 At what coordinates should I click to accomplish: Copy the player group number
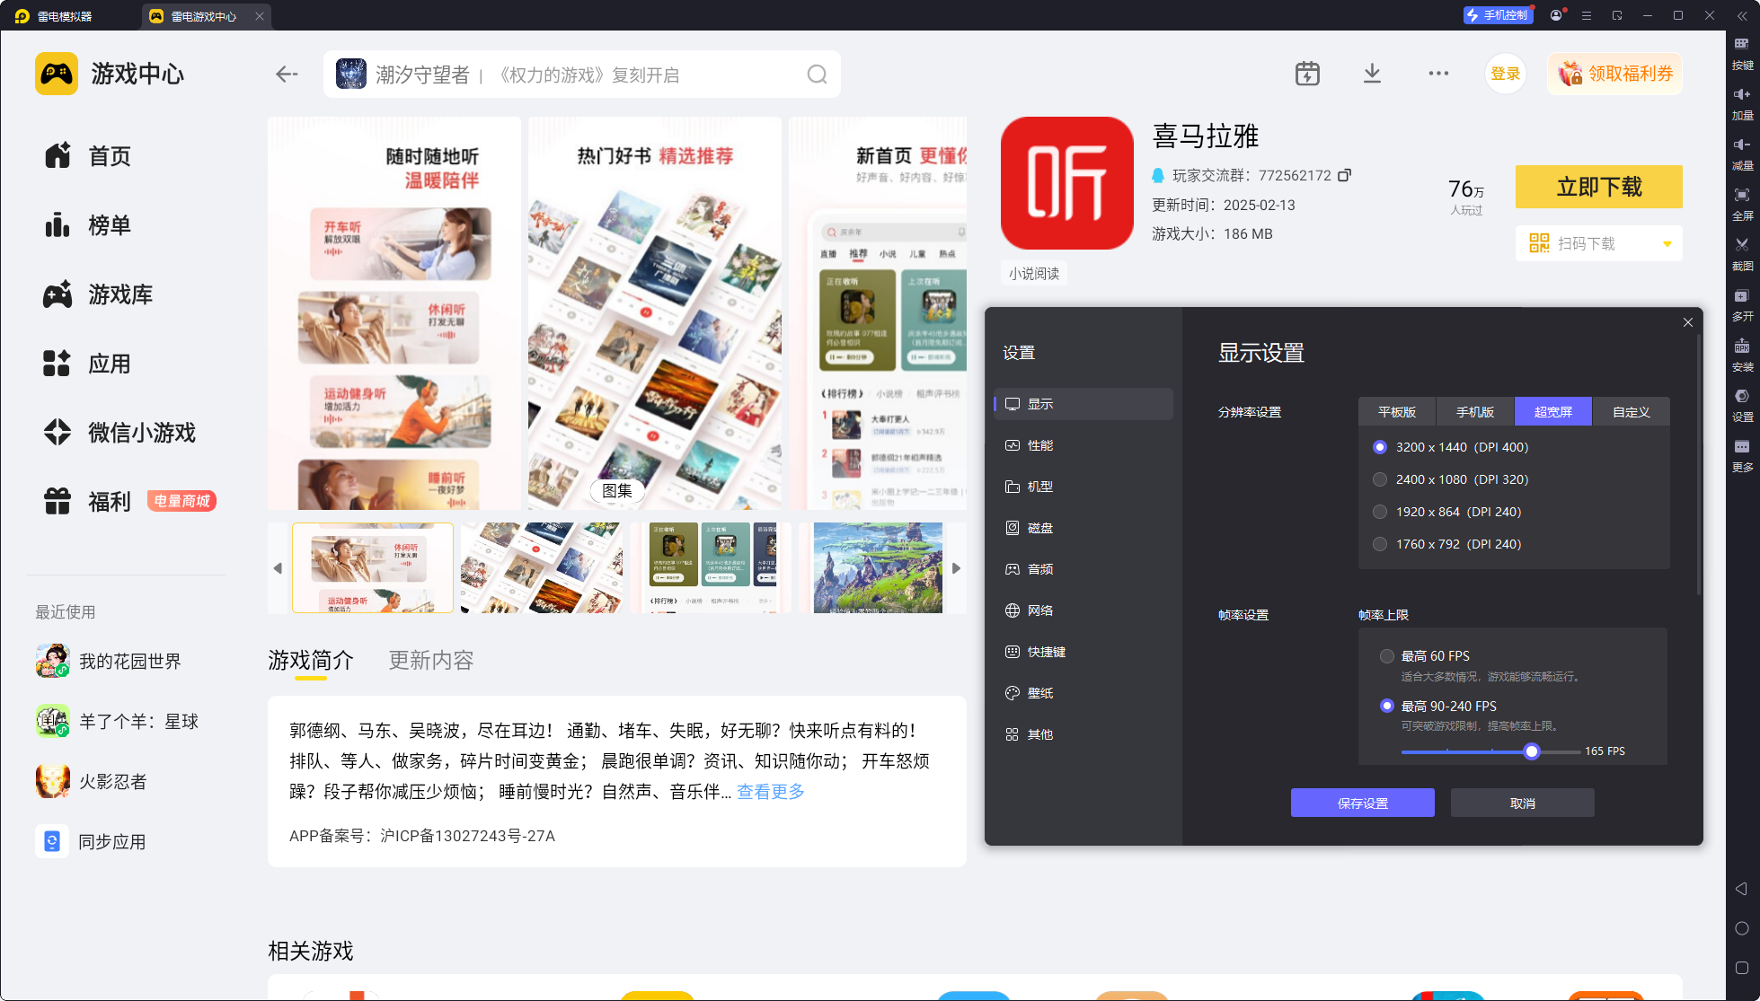coord(1344,175)
